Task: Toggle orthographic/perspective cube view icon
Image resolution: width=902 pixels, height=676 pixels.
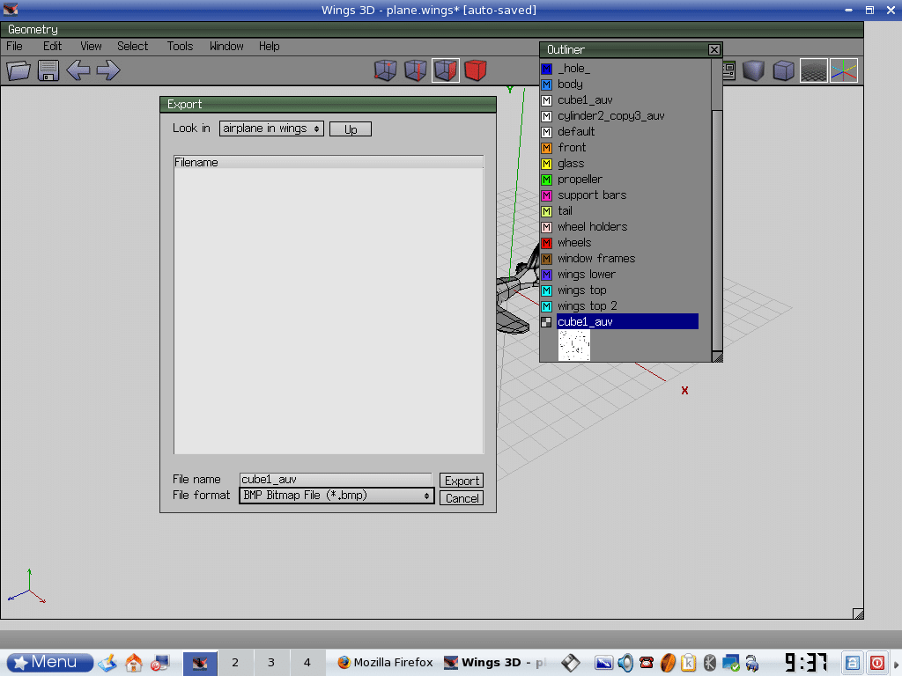Action: (x=782, y=70)
